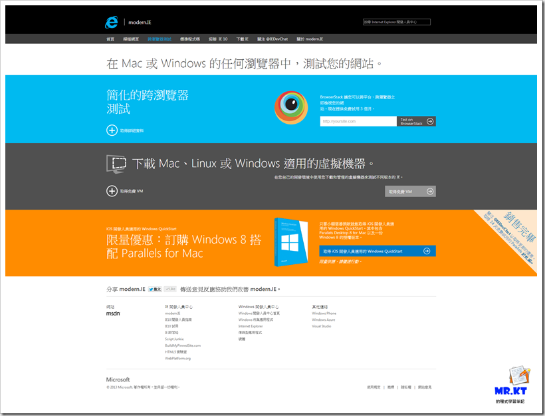This screenshot has width=545, height=416.
Task: Open Visual Studio footer link
Action: click(322, 326)
